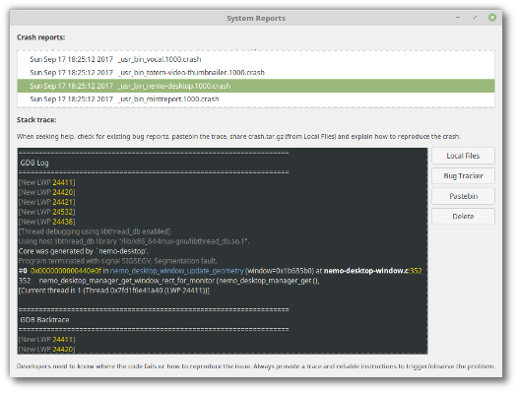
Task: Click the first [New LWP 24532] line
Action: coord(47,212)
